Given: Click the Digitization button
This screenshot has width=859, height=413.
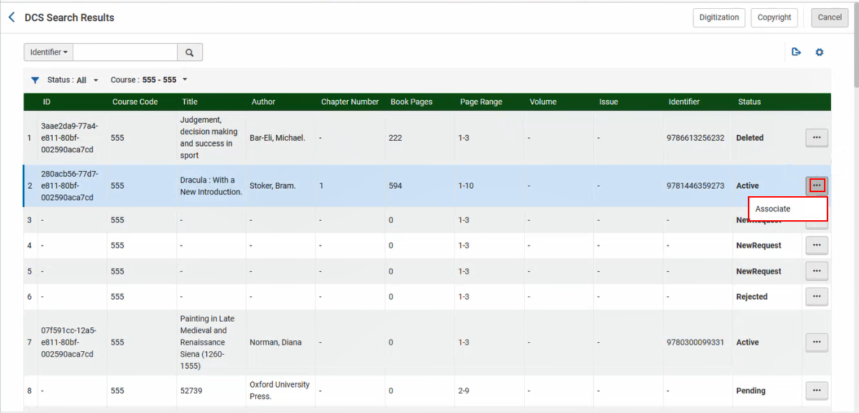Looking at the screenshot, I should 719,17.
